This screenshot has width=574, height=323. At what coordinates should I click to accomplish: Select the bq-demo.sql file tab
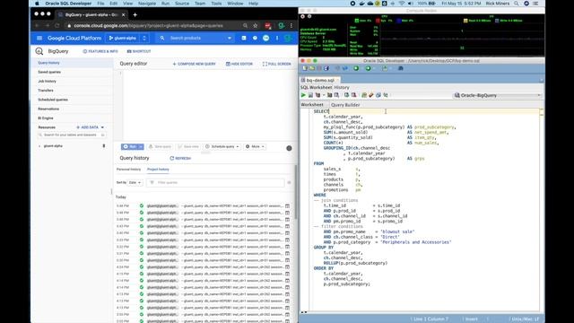click(x=320, y=80)
